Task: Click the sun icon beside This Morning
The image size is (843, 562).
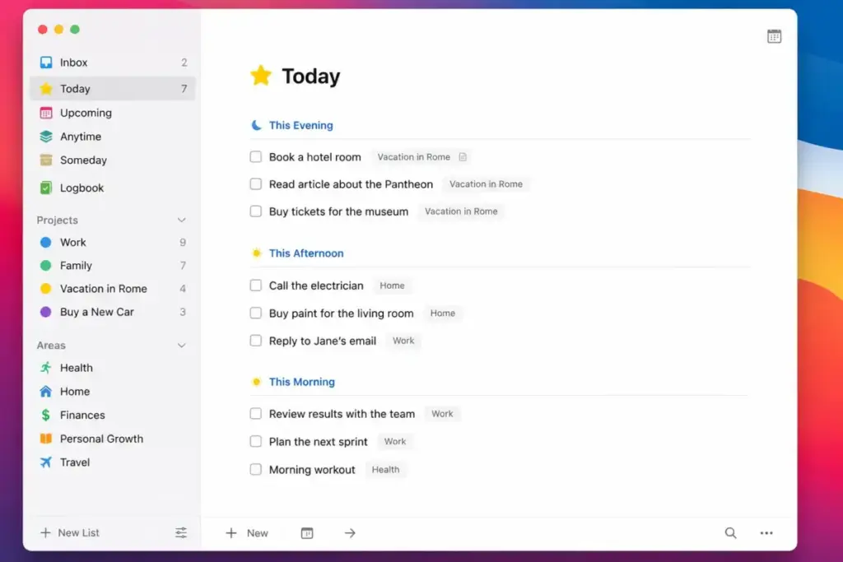Action: click(257, 382)
